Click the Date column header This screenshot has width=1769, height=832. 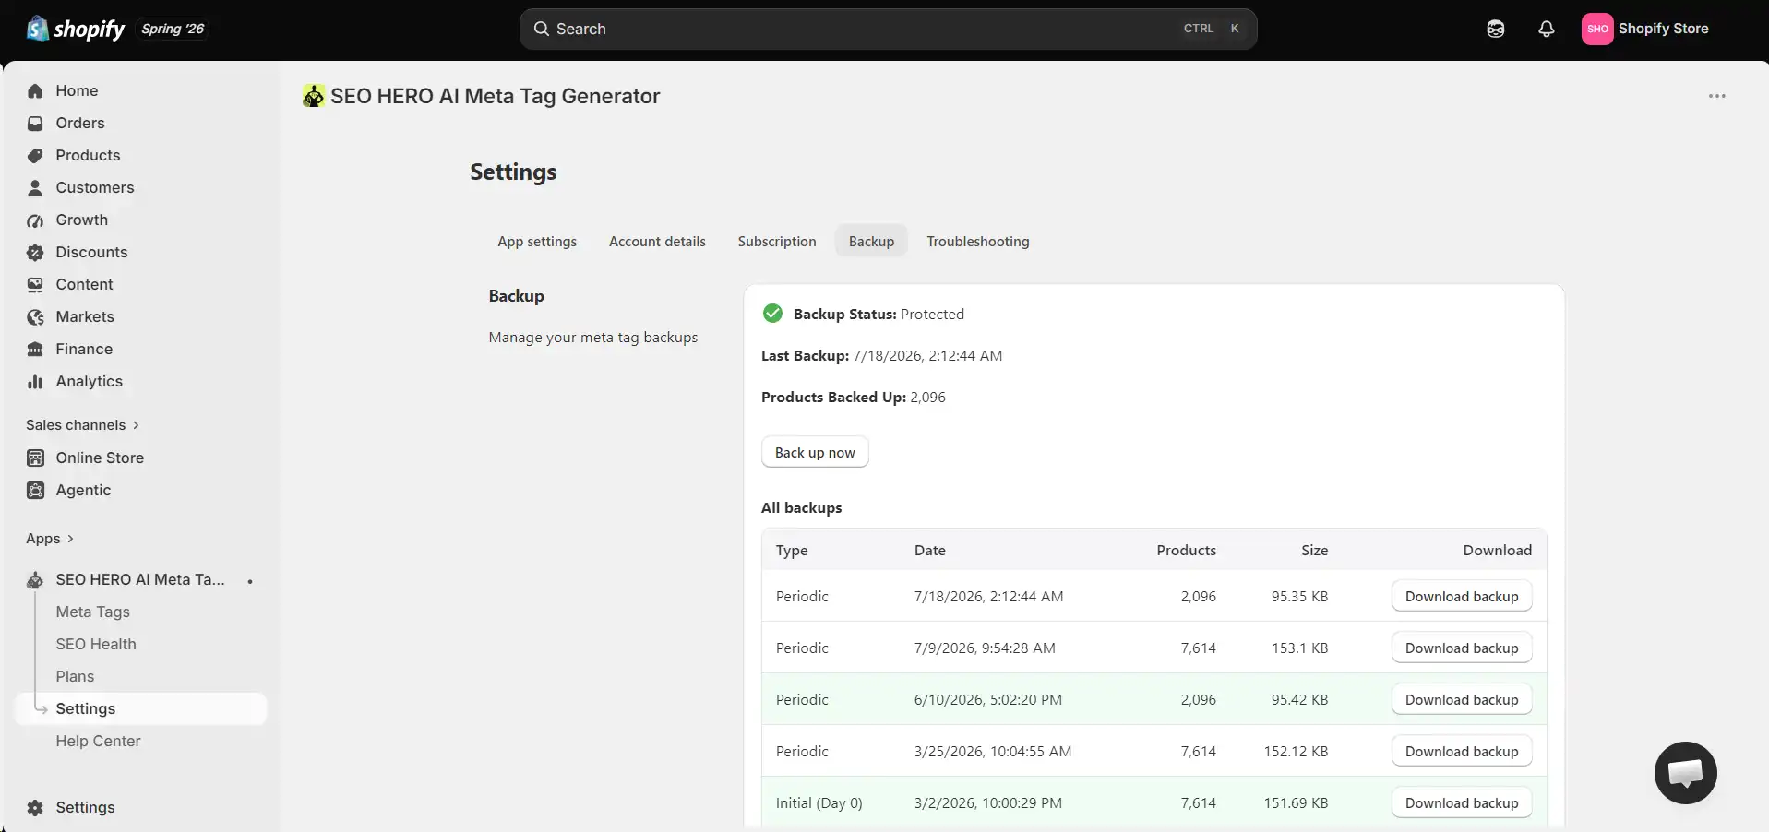point(930,550)
